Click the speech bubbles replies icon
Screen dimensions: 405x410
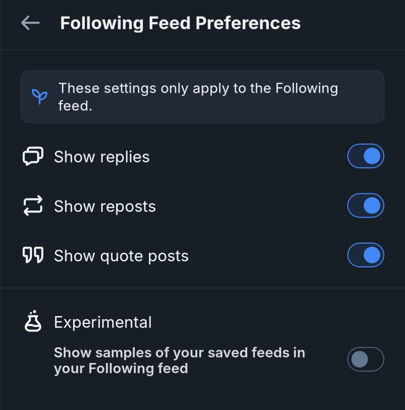(x=33, y=156)
